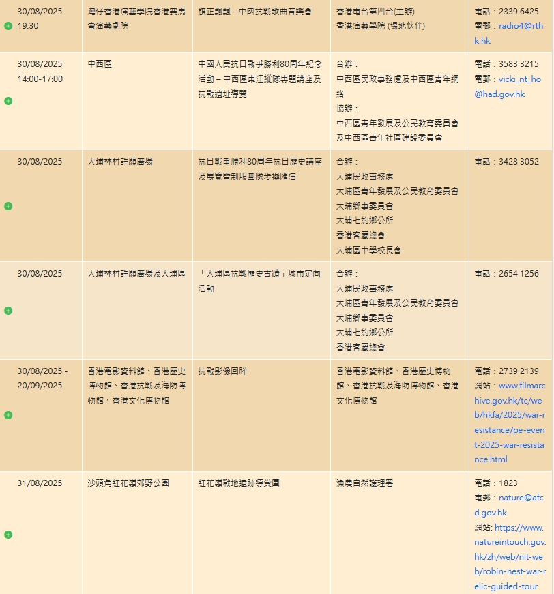Open the radio4@rthk.hk email link
The width and height of the screenshot is (554, 594).
click(509, 33)
